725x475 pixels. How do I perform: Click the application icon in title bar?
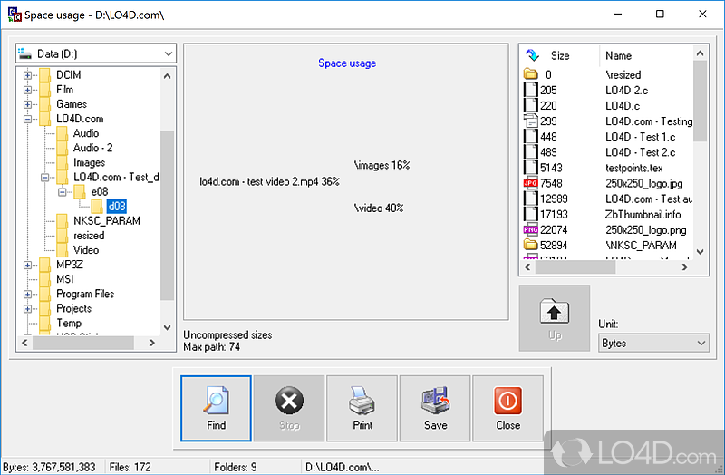click(x=14, y=15)
